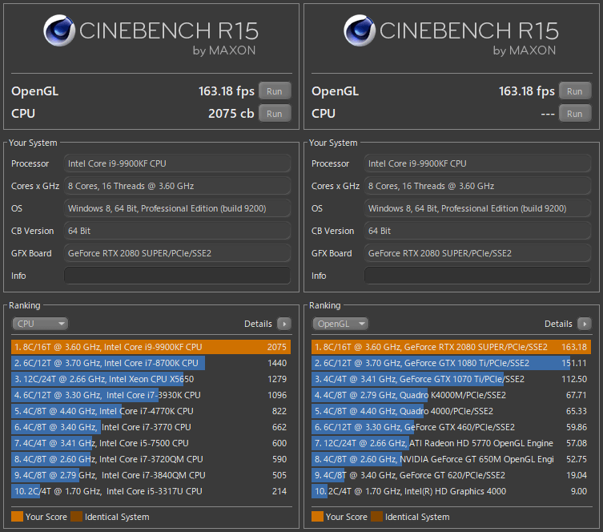Select the Intel Core i7-3840QM CPU ranking row
This screenshot has width=603, height=532.
tap(151, 475)
